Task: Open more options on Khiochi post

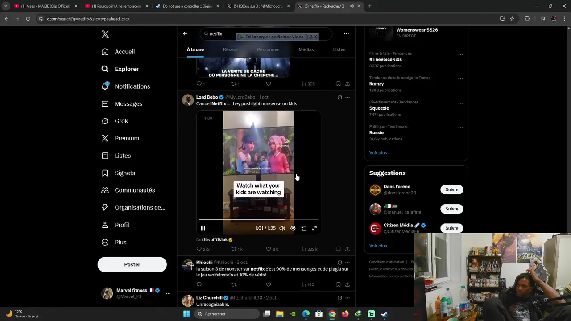Action: coord(347,263)
